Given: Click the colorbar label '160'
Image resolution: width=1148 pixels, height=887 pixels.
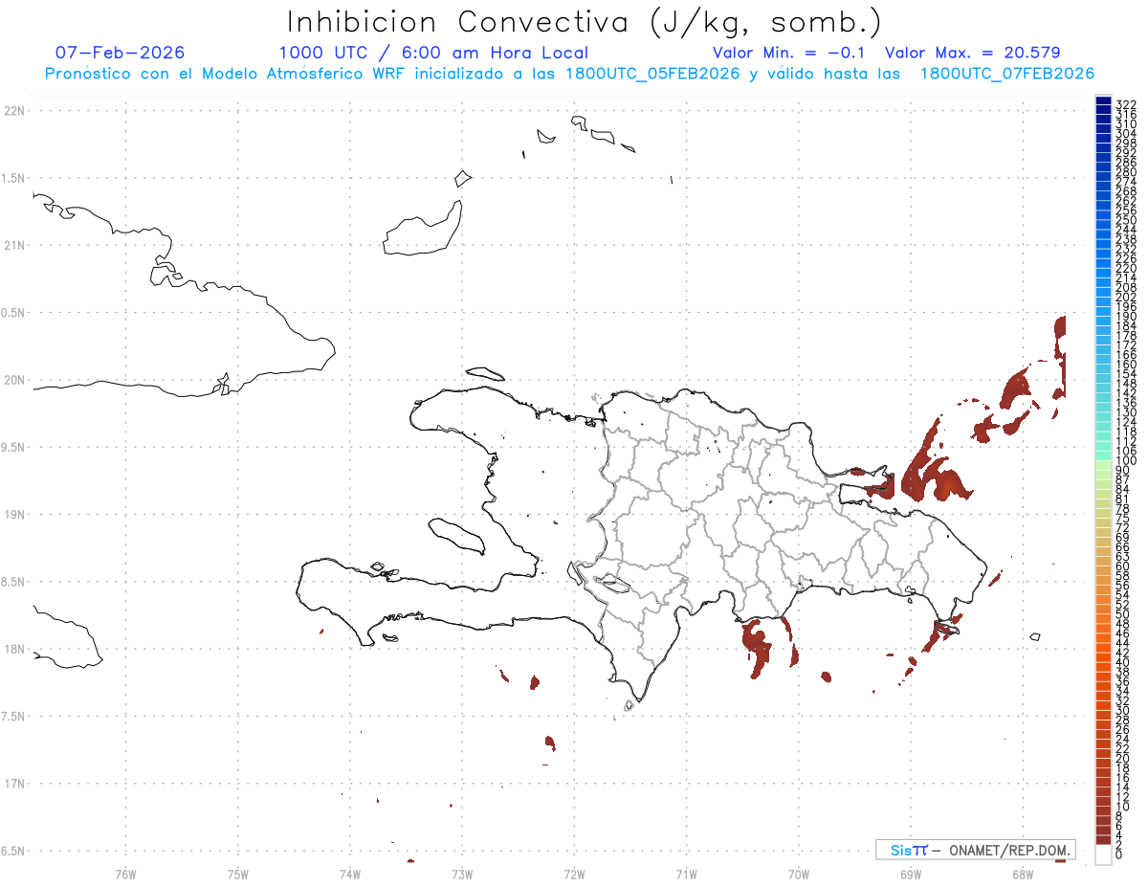Looking at the screenshot, I should (x=1125, y=365).
